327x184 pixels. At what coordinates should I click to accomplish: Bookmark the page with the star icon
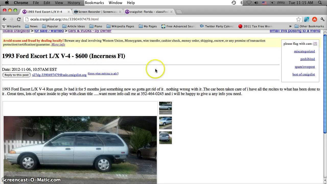click(x=298, y=19)
